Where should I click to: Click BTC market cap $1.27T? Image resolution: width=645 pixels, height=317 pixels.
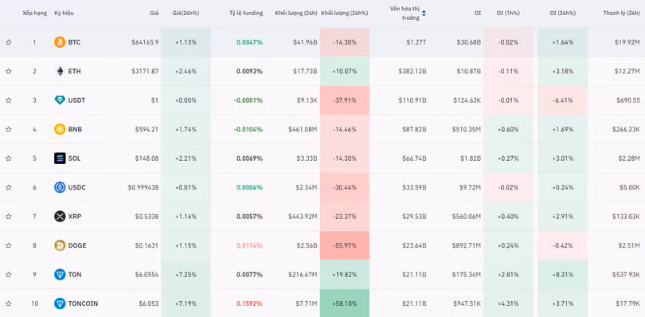[416, 42]
